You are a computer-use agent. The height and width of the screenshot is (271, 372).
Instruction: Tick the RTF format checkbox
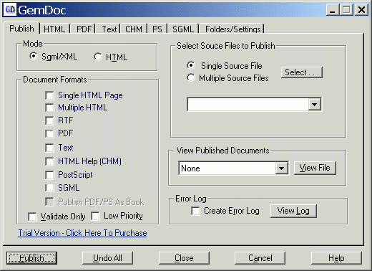49,120
